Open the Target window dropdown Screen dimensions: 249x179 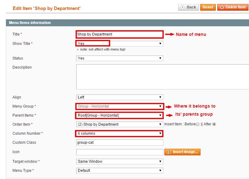[120, 162]
